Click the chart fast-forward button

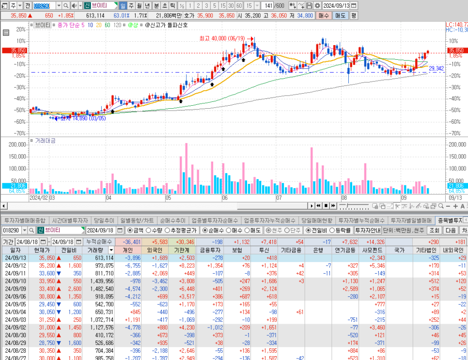(x=333, y=206)
